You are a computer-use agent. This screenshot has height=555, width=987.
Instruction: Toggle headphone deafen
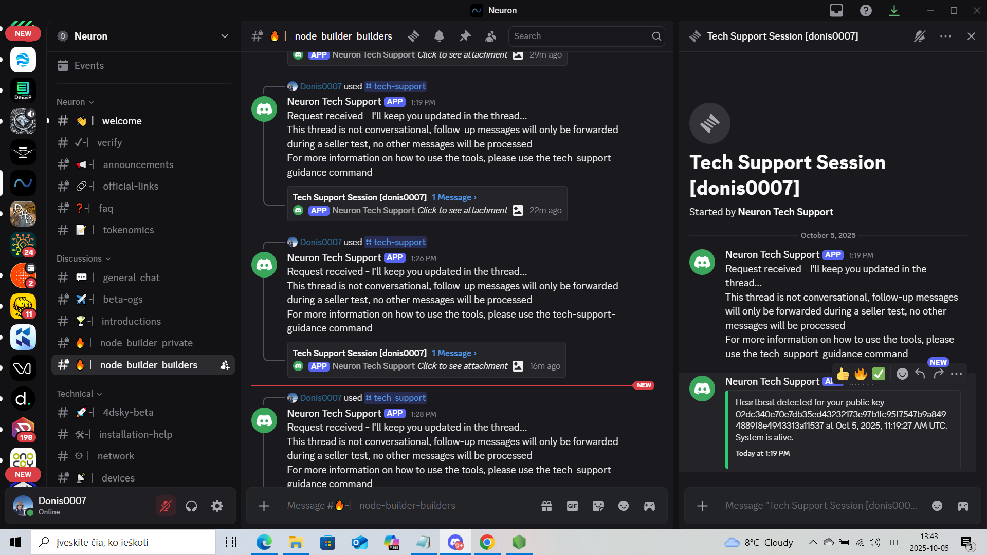(191, 506)
